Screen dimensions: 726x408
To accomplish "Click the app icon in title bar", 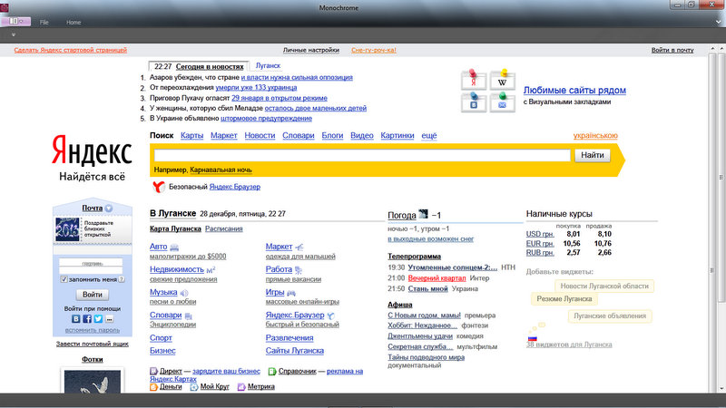I will 5,8.
